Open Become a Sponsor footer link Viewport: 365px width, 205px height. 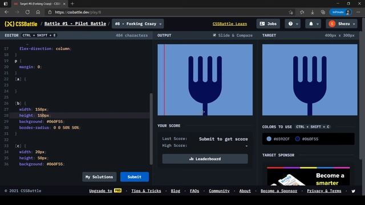click(279, 191)
